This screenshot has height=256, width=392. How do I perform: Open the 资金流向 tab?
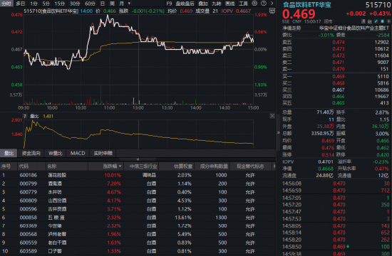pyautogui.click(x=31, y=153)
